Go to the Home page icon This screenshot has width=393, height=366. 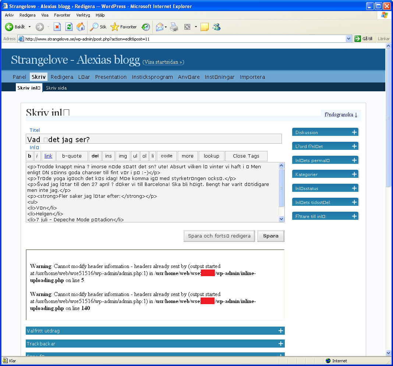pos(81,27)
